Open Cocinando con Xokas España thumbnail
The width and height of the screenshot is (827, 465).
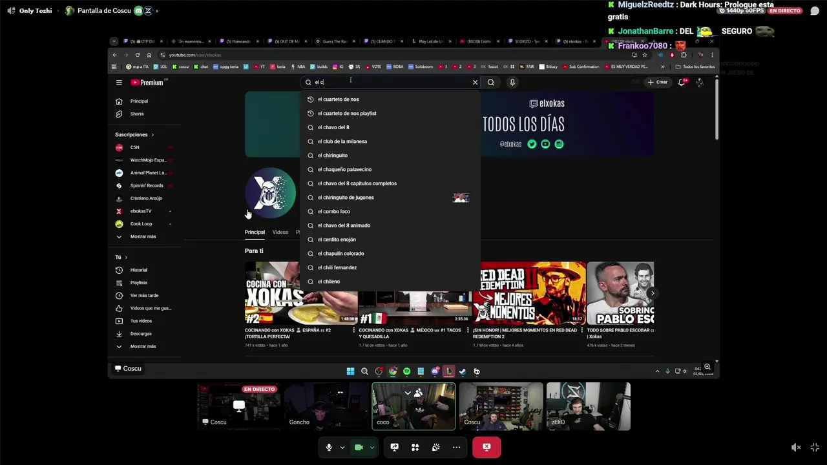click(301, 293)
